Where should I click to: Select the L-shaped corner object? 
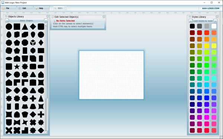tap(25, 130)
